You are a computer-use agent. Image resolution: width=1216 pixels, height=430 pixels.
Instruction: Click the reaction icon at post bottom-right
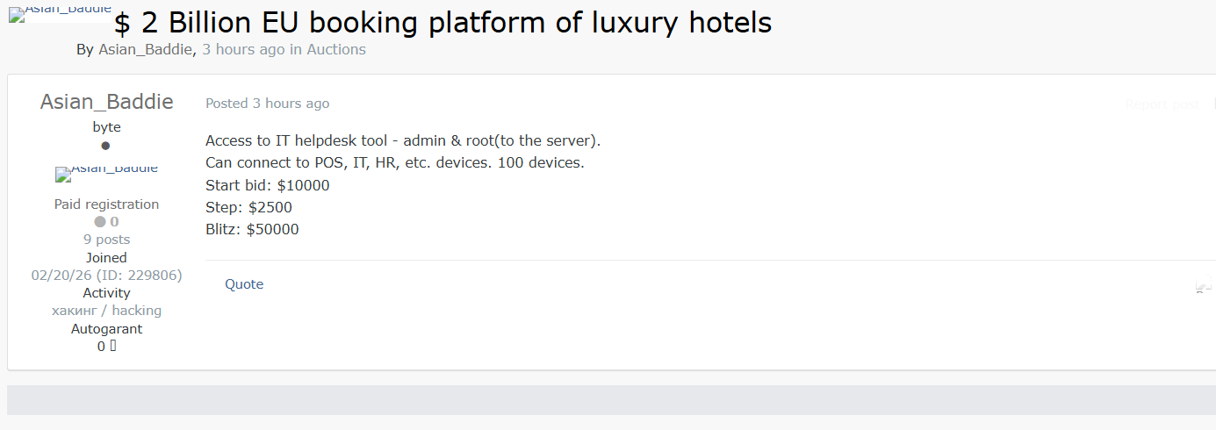[x=1203, y=286]
